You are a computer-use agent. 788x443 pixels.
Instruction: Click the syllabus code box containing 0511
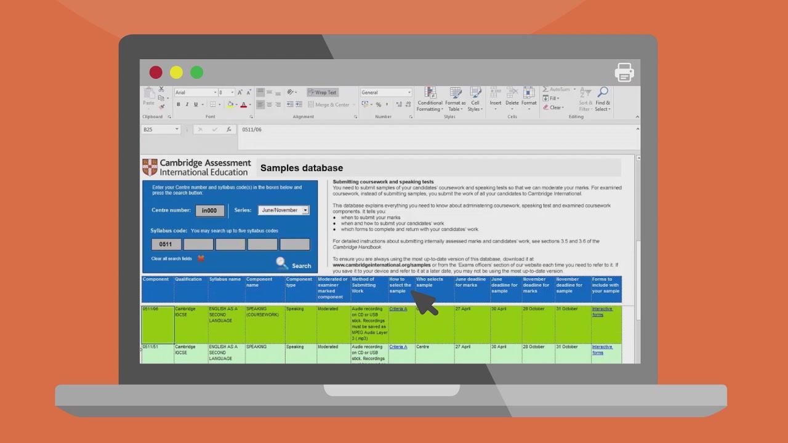click(166, 244)
